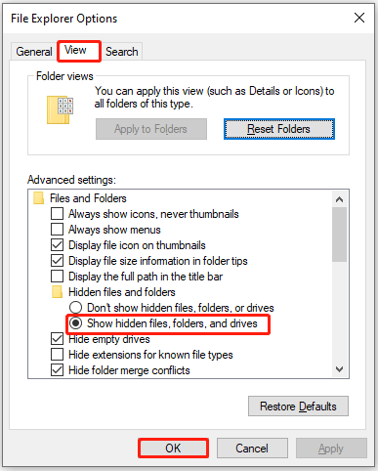Click the Folder views folder icon
The image size is (378, 471).
pyautogui.click(x=61, y=109)
